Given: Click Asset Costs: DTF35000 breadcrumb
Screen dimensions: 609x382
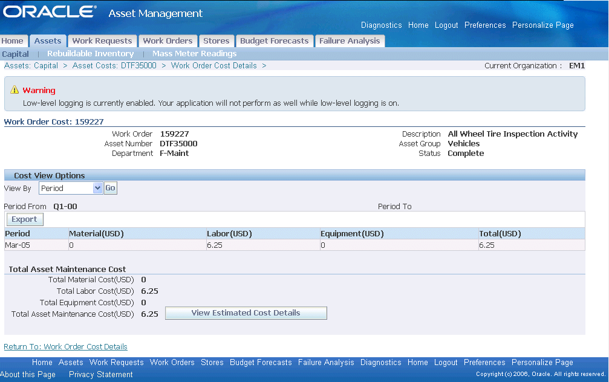Looking at the screenshot, I should [114, 66].
